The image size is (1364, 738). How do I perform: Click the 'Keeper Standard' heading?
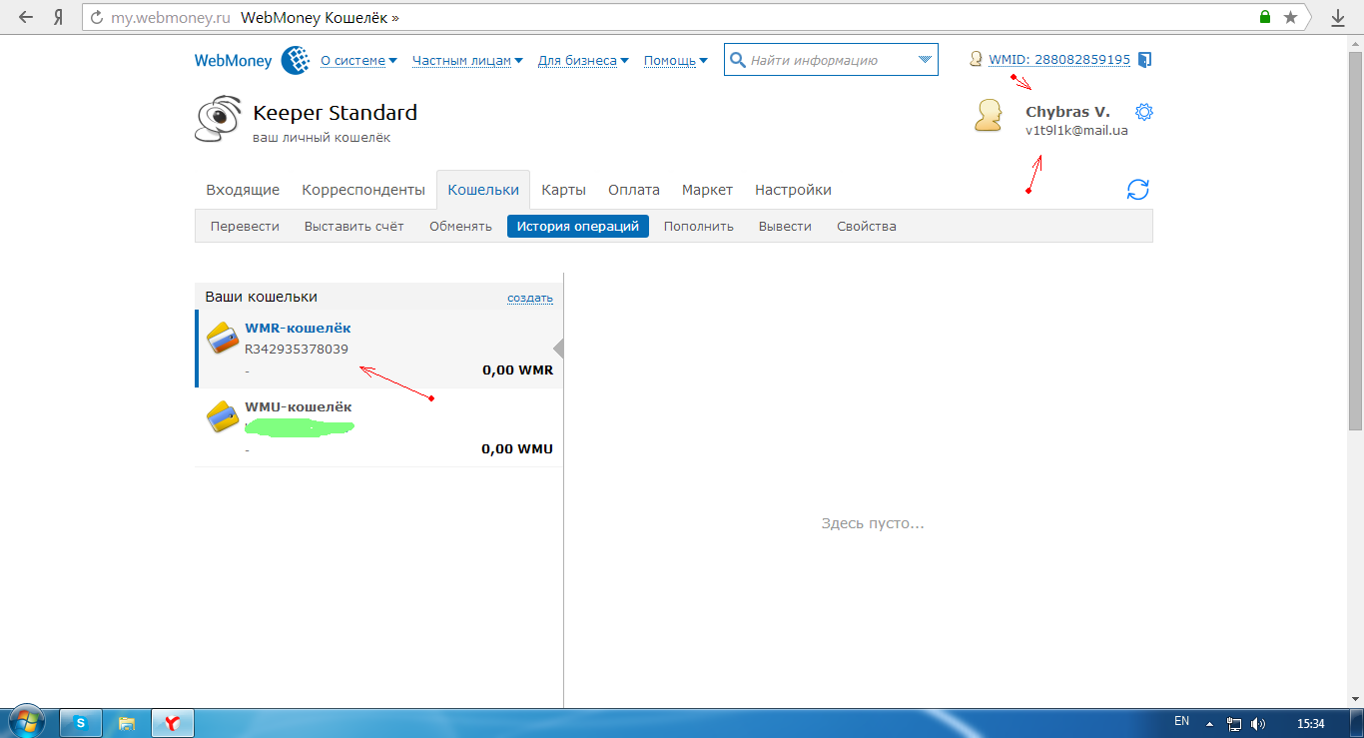click(336, 113)
